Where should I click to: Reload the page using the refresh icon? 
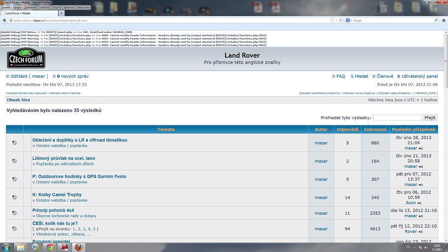(x=340, y=20)
